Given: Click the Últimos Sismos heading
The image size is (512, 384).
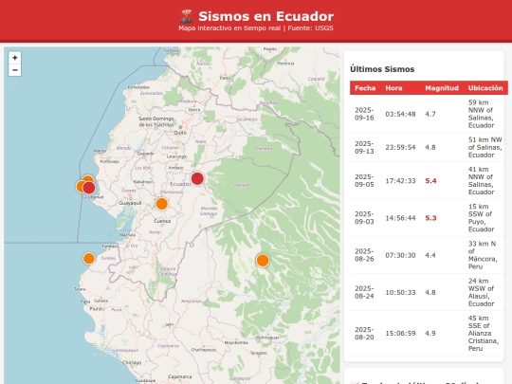Looking at the screenshot, I should click(382, 69).
